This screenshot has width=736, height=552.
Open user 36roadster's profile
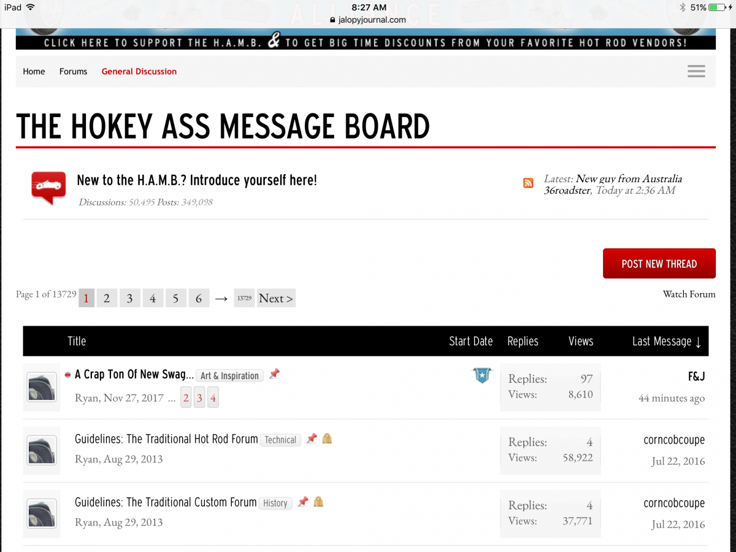(x=567, y=190)
